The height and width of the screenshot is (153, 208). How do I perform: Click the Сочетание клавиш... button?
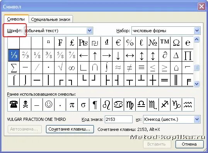70,129
